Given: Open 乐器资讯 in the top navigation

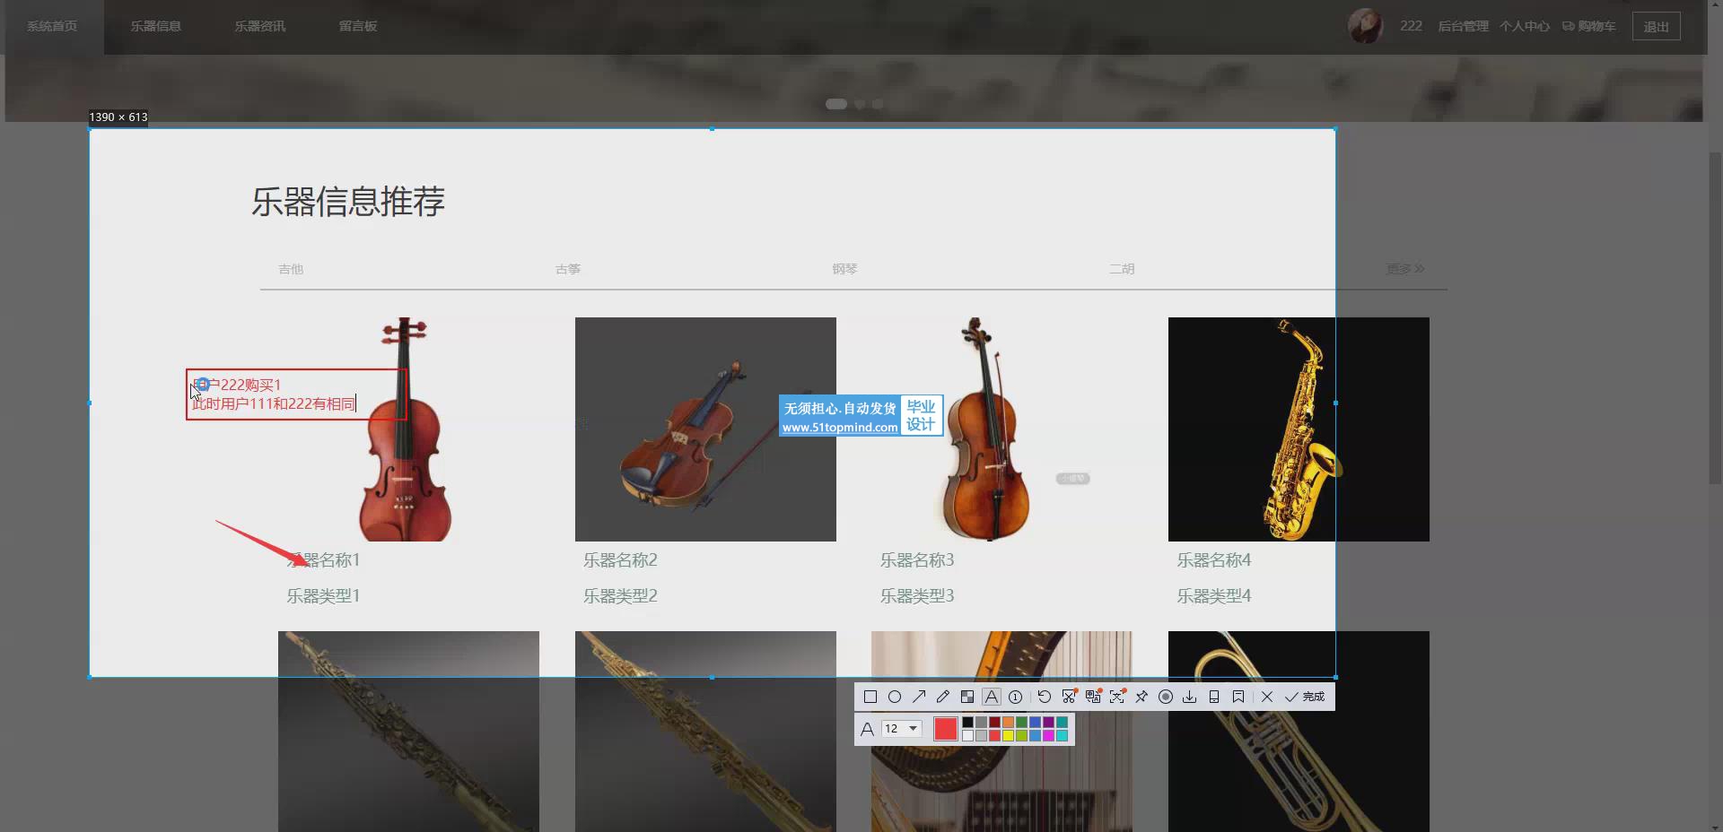Looking at the screenshot, I should 260,26.
